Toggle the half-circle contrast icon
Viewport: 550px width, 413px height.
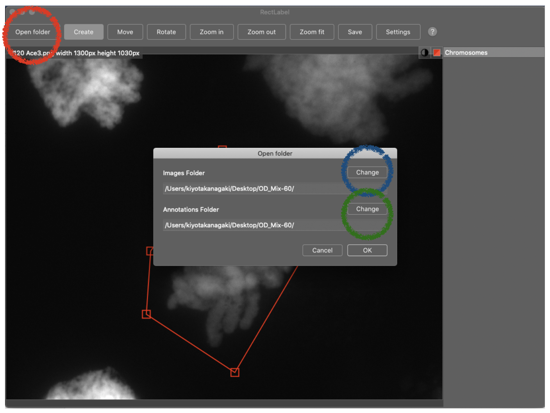coord(425,53)
